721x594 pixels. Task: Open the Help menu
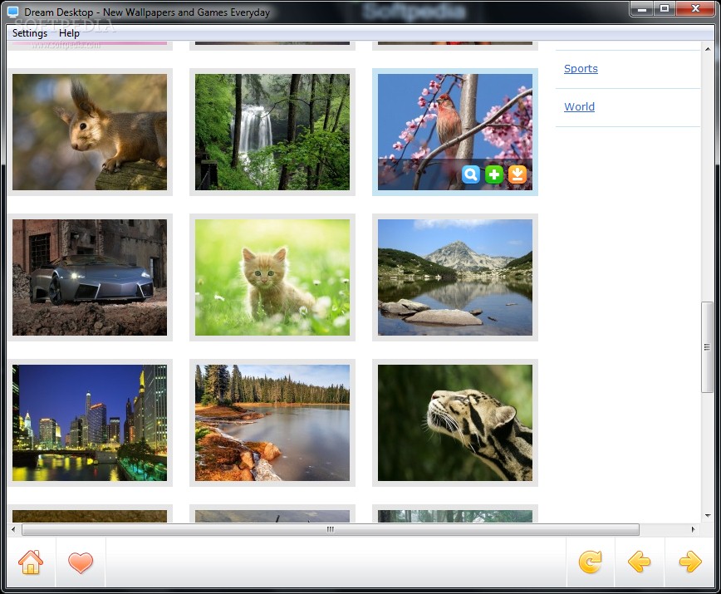pyautogui.click(x=69, y=33)
